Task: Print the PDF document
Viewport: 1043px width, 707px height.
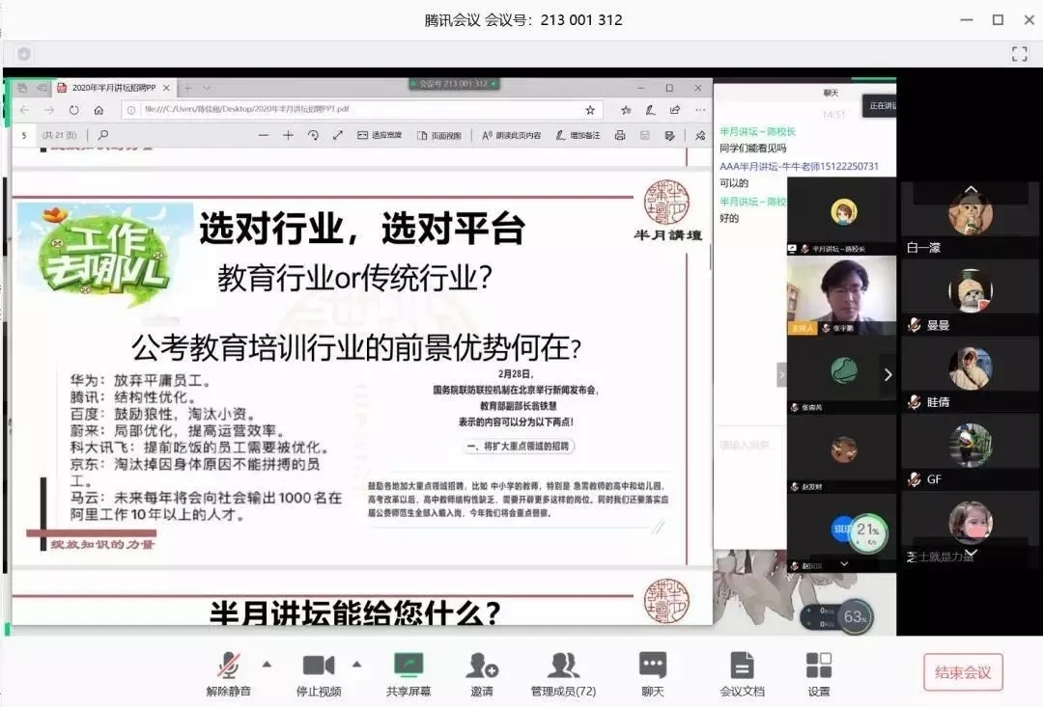Action: (x=620, y=135)
